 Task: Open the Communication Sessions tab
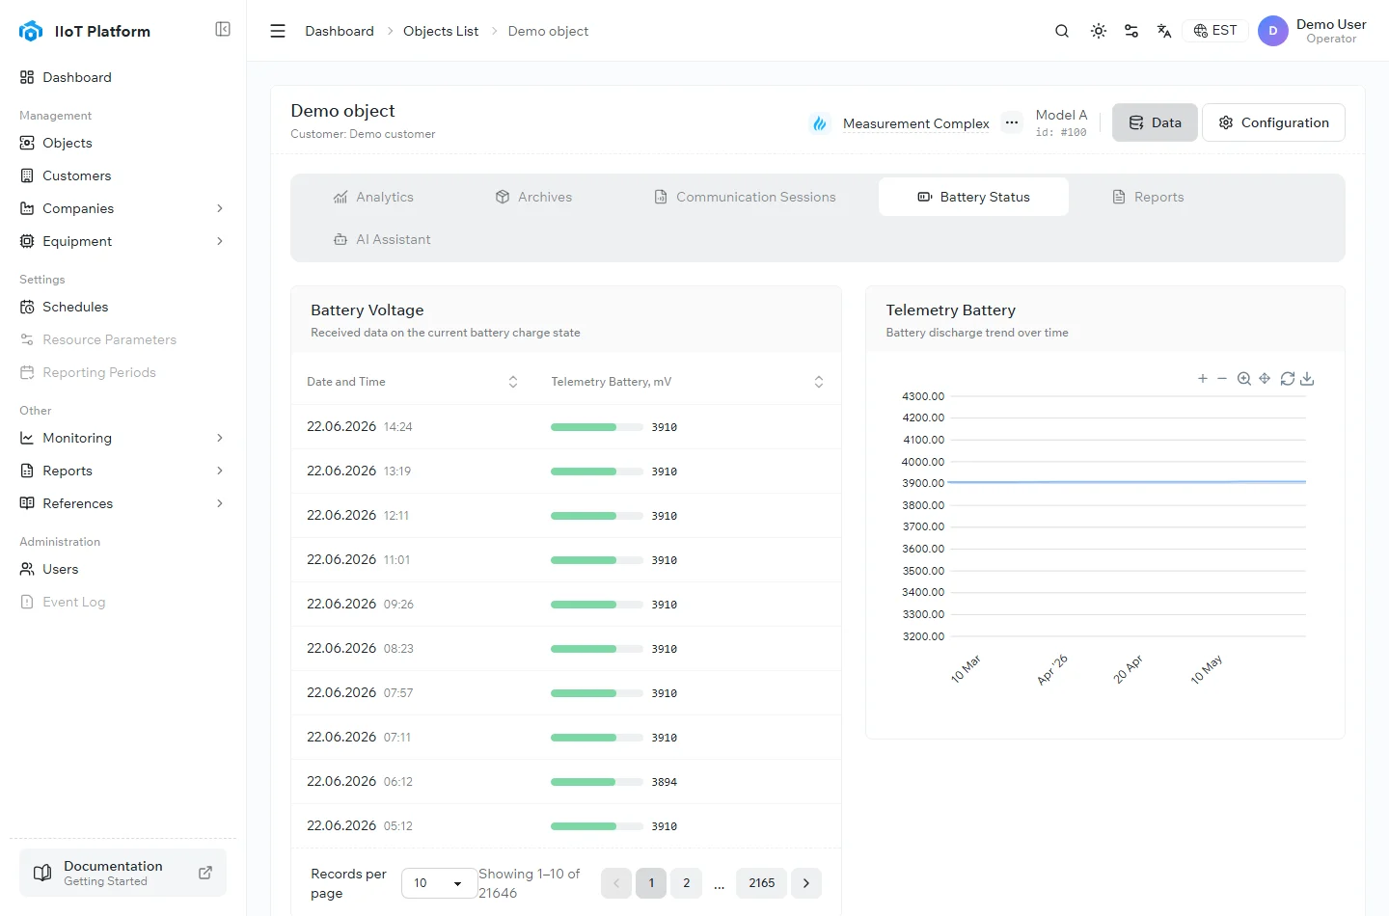[x=745, y=197]
